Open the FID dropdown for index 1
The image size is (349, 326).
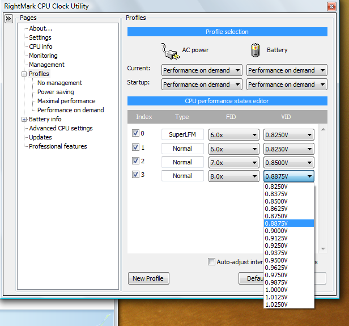tap(233, 149)
